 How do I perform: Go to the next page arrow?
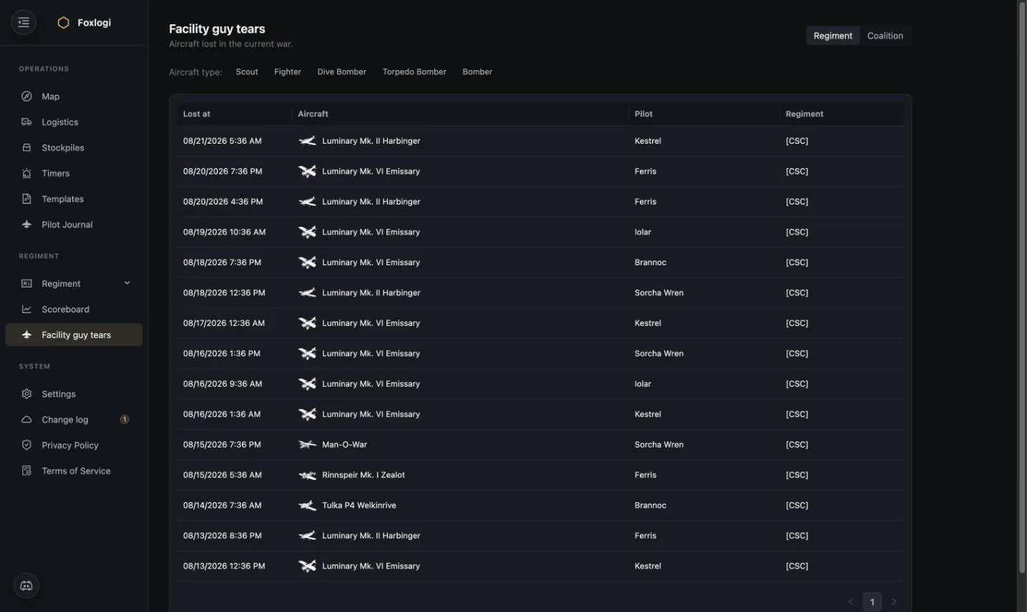(893, 602)
